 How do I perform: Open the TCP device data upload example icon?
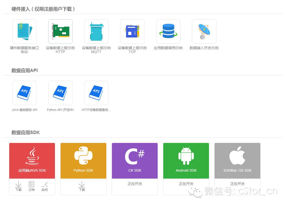tap(132, 32)
